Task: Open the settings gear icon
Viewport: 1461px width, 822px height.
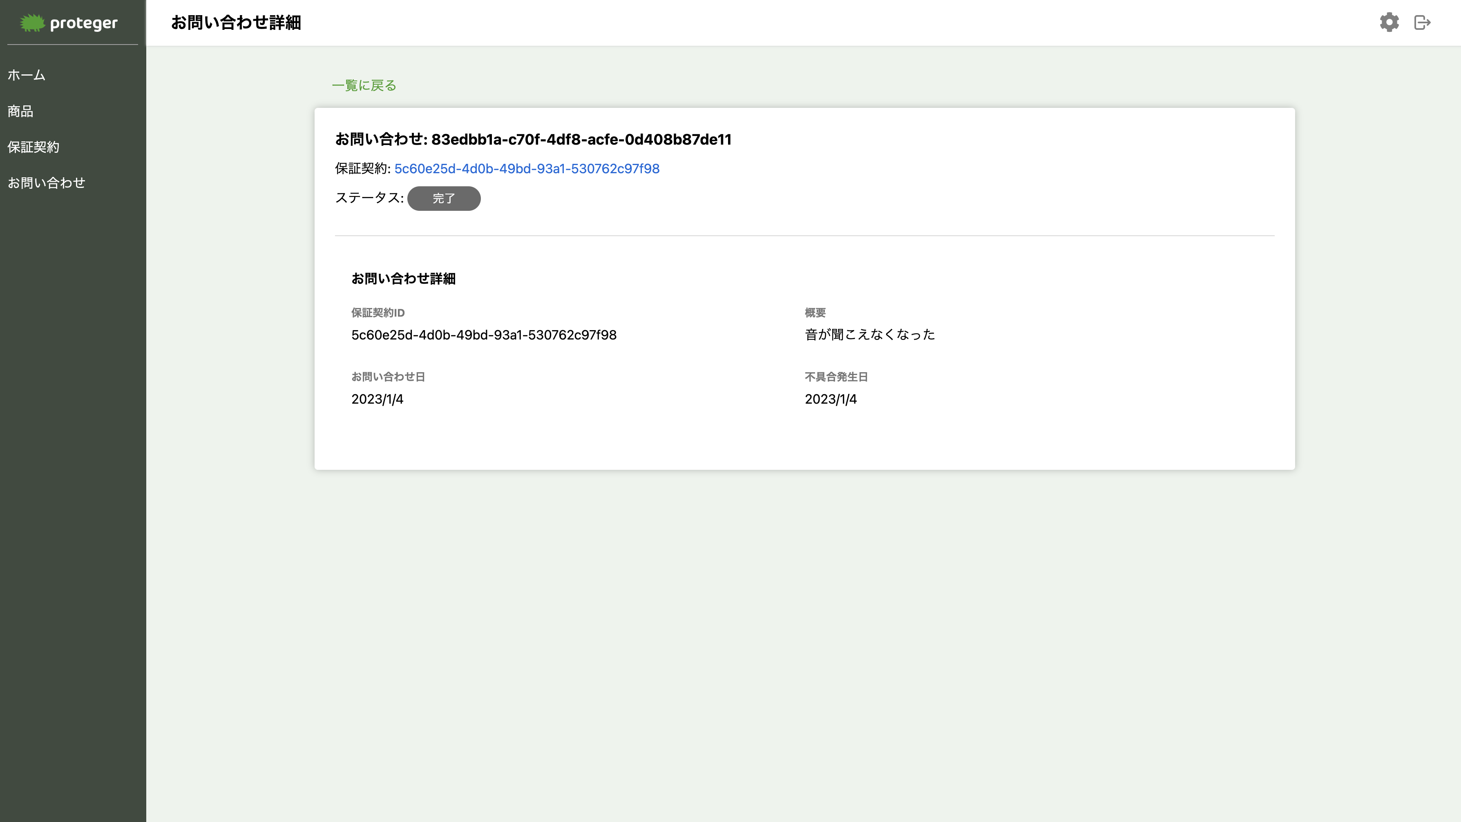Action: [1389, 23]
